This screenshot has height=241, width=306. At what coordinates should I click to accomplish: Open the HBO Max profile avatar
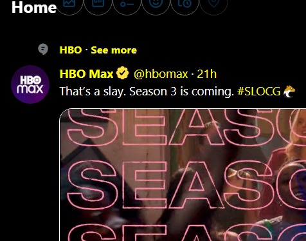click(30, 84)
